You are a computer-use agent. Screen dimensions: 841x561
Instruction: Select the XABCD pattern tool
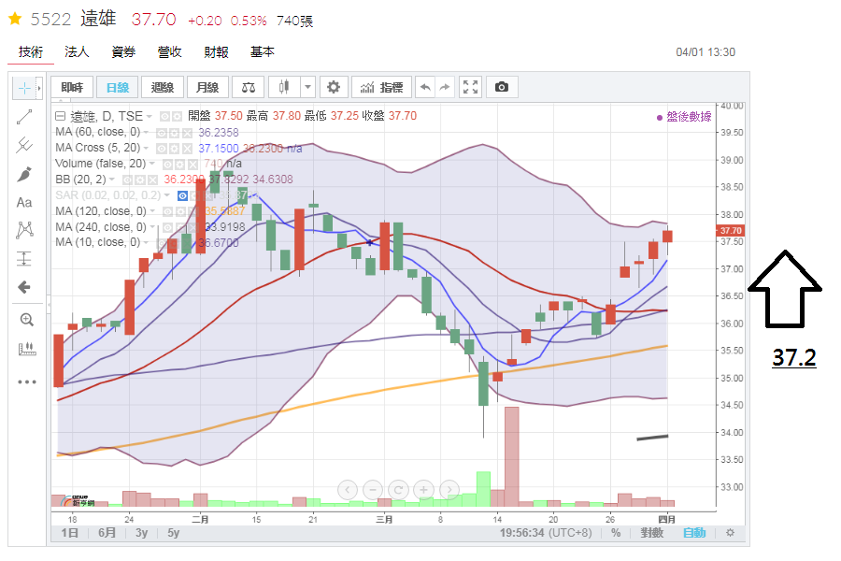coord(24,230)
